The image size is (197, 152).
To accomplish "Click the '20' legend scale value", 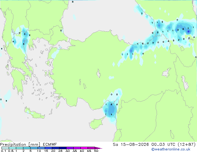I will coord(53,151).
